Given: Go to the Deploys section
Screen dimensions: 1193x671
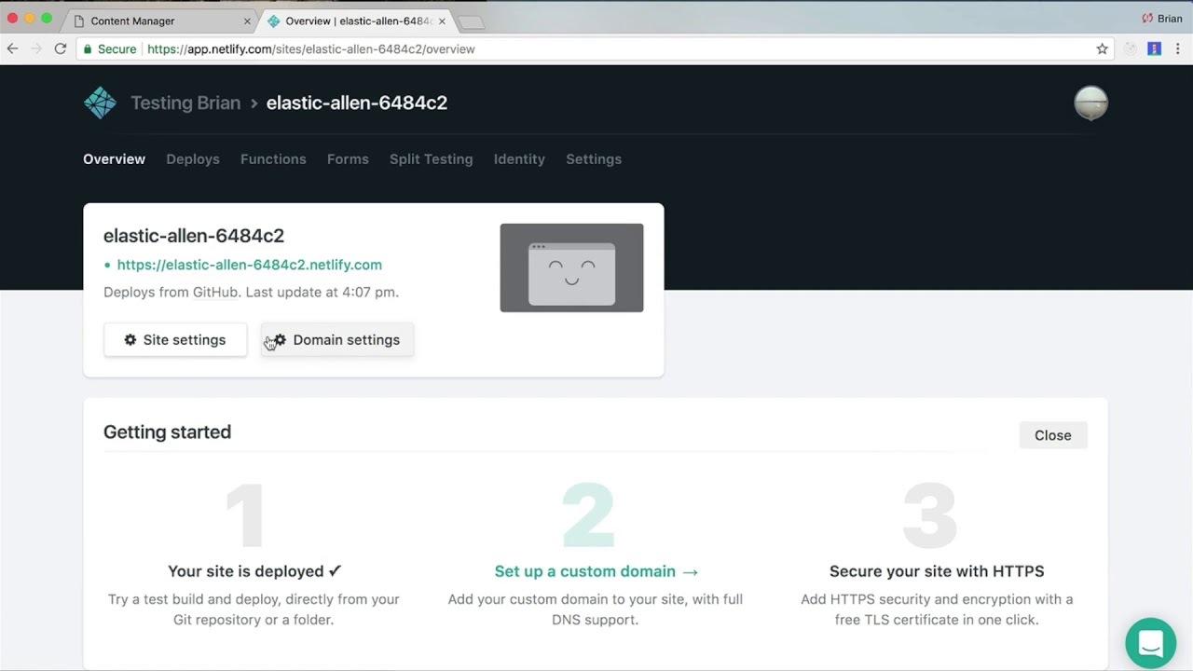Looking at the screenshot, I should 193,158.
